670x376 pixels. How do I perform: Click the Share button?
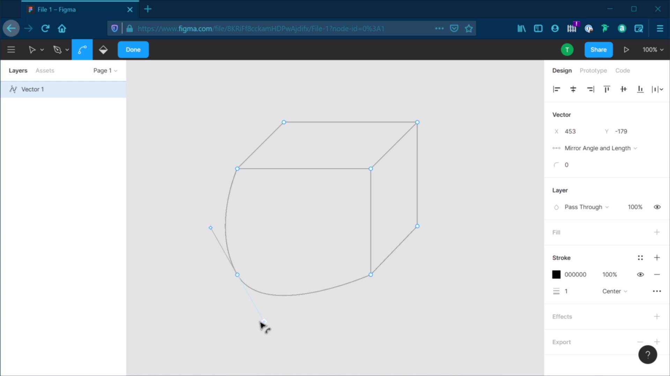pos(598,50)
